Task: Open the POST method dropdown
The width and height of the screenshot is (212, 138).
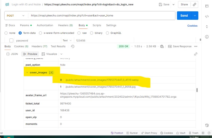Action: pos(16,16)
